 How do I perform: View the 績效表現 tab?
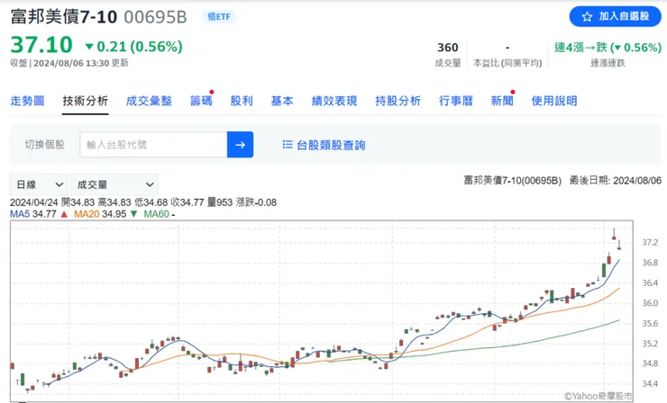click(x=333, y=101)
